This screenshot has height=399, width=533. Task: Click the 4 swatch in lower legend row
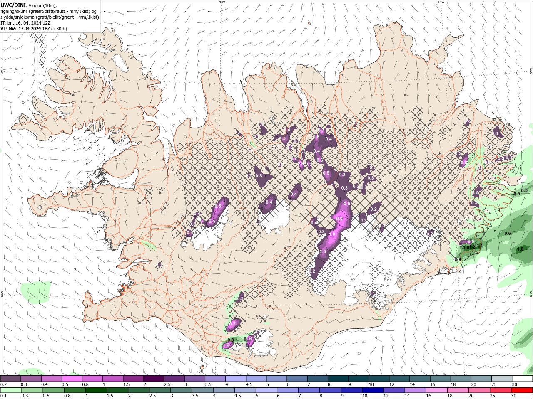point(224,390)
